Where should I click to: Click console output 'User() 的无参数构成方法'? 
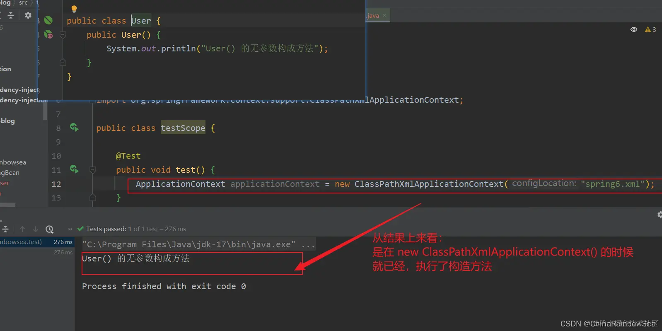(136, 259)
